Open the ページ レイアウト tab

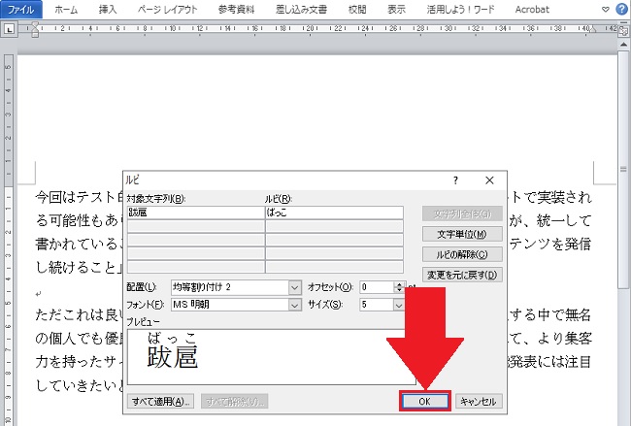(x=167, y=10)
